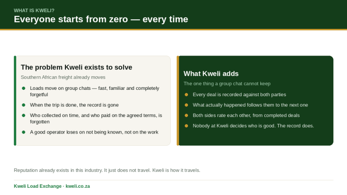Click gold bullet dot beside 'Both sides rate each other'
This screenshot has width=347, height=195.
coord(186,116)
